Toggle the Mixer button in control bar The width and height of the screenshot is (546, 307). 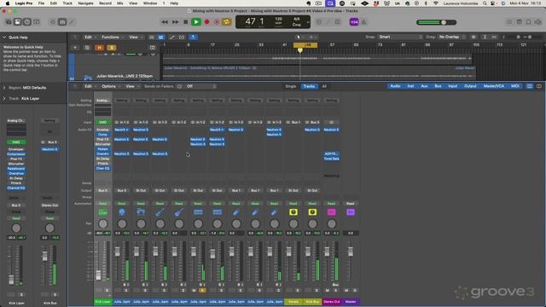point(62,22)
